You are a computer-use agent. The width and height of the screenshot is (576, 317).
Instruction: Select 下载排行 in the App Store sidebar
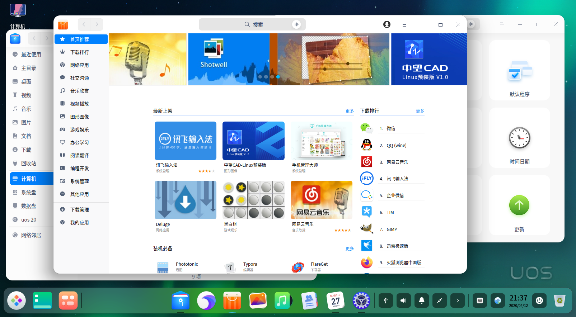coord(81,52)
